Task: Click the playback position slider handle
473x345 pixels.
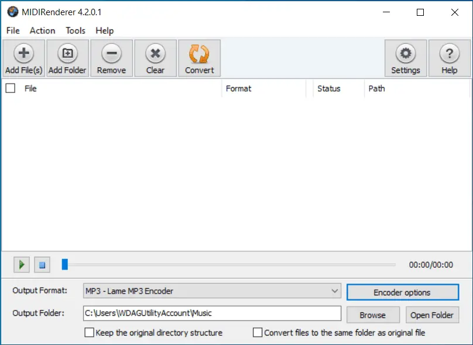Action: [x=64, y=264]
